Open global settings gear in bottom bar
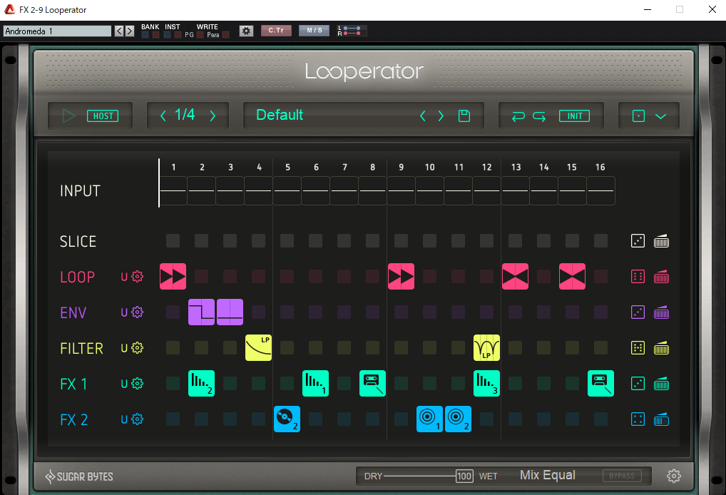726x495 pixels. point(674,476)
